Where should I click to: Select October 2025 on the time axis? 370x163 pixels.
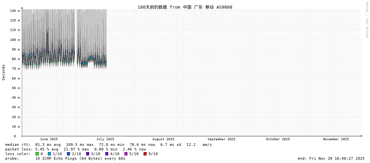pos(278,139)
